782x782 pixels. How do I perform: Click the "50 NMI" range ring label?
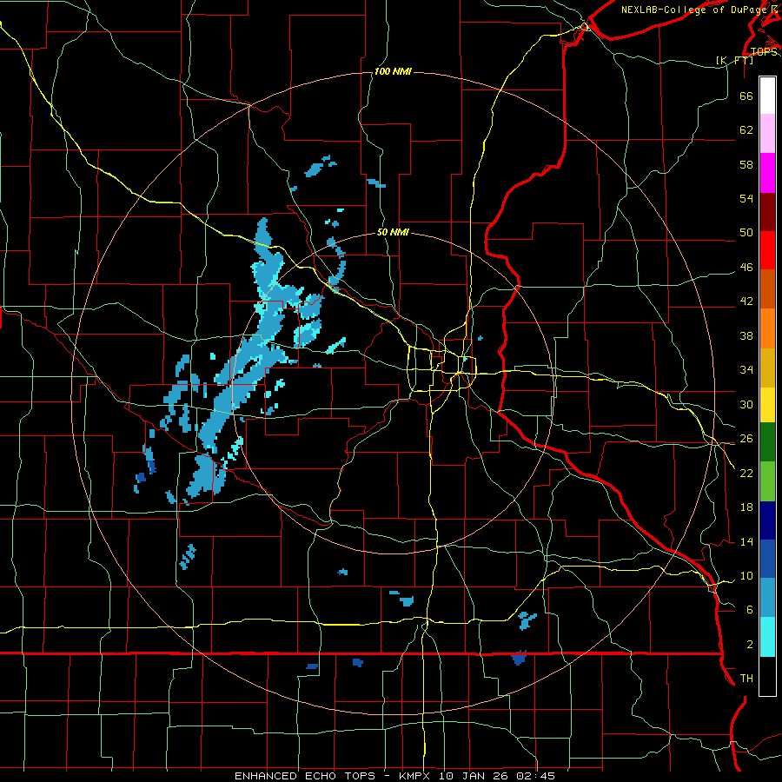(393, 232)
